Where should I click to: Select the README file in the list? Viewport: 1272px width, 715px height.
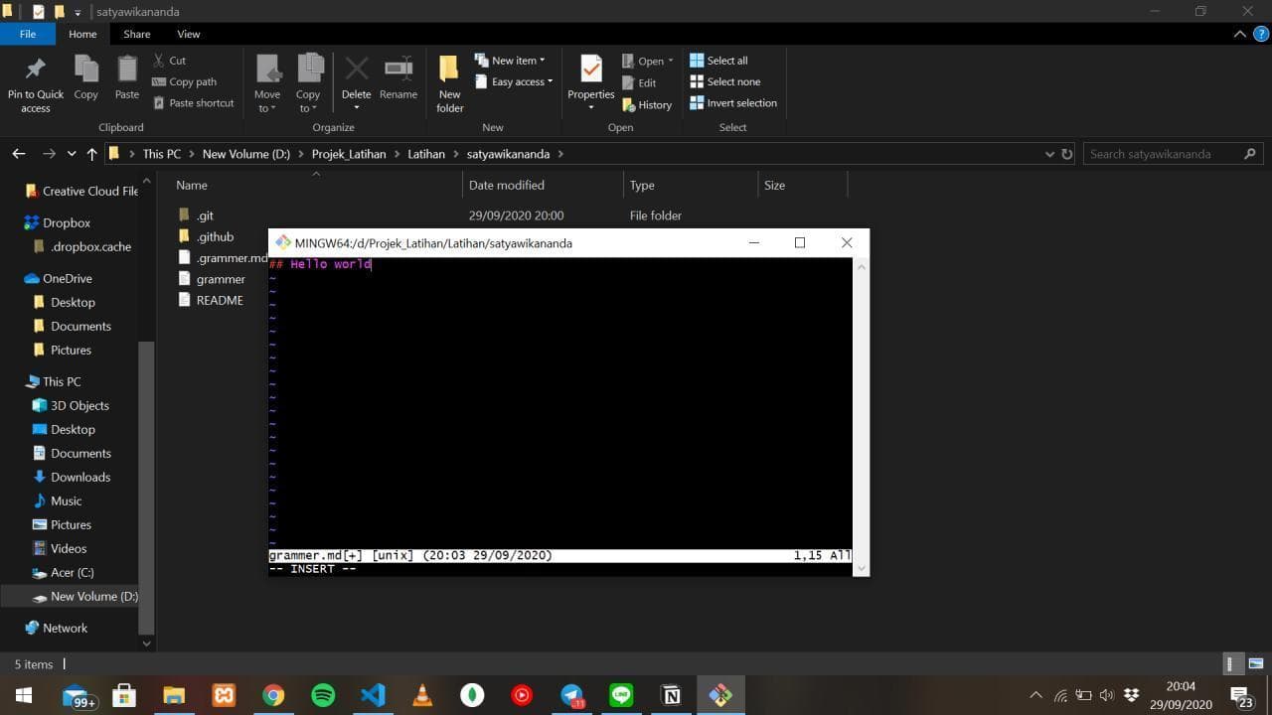[220, 301]
